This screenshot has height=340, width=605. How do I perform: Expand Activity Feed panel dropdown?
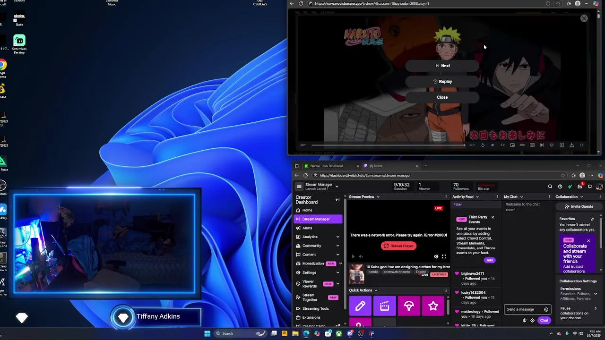coord(477,197)
